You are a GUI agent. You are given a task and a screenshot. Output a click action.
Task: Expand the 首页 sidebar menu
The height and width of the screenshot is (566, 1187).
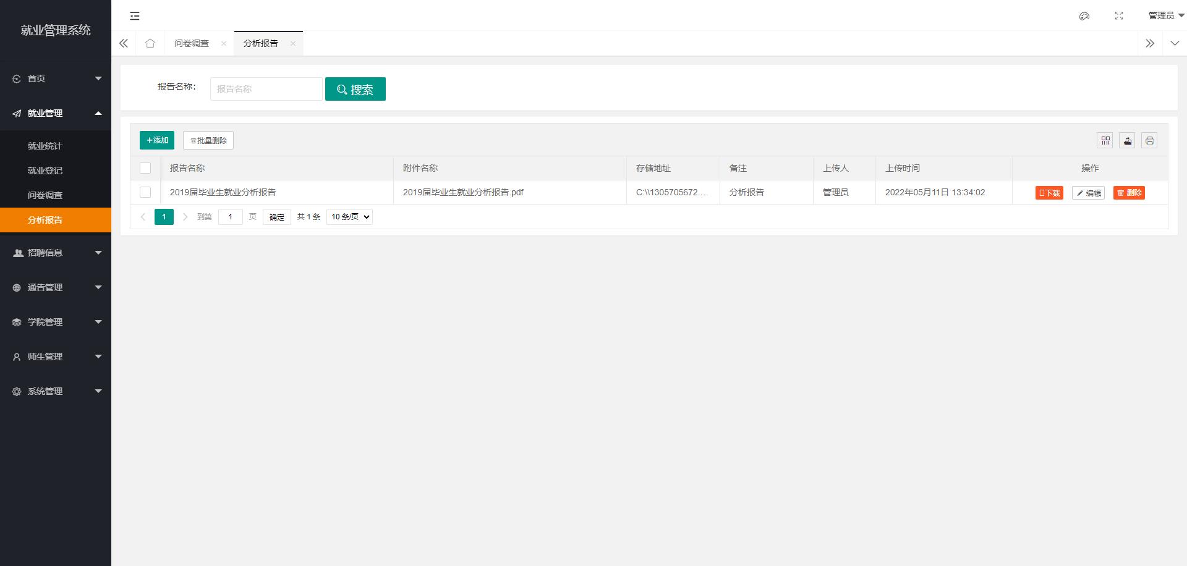pos(56,78)
